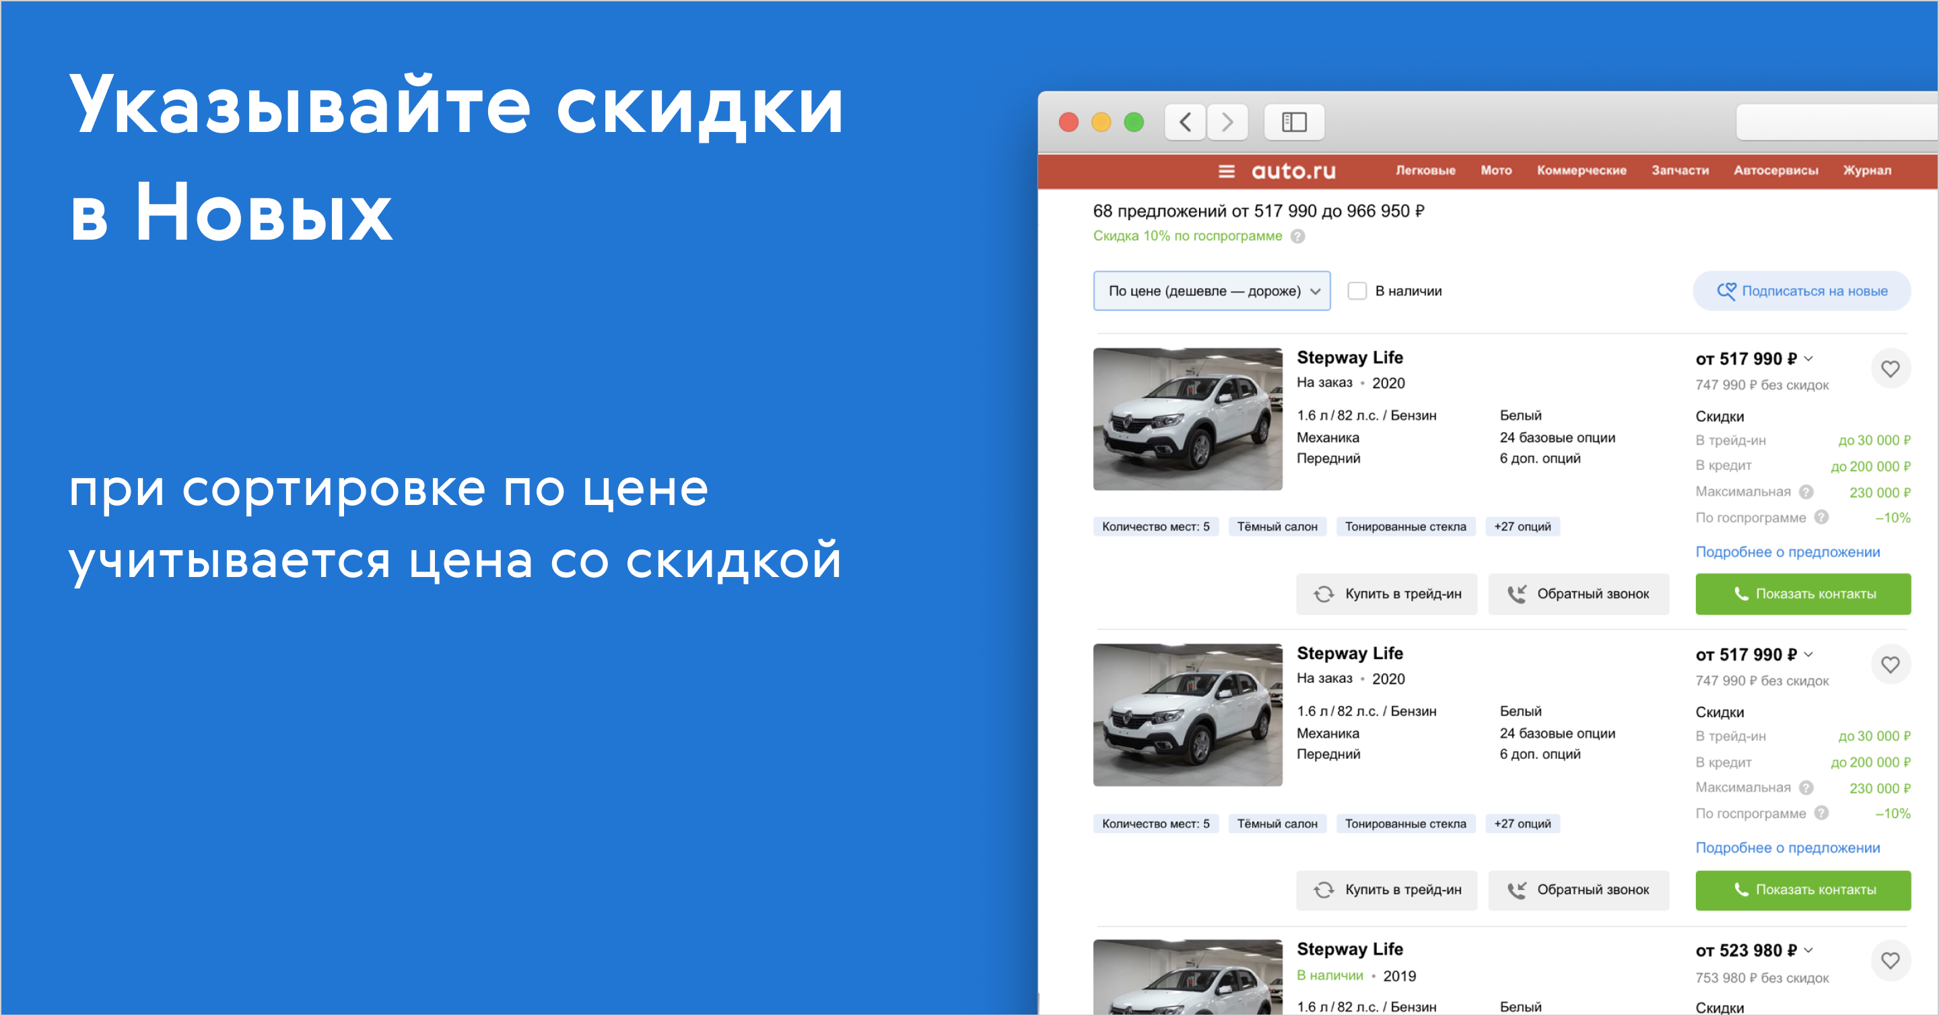Viewport: 1939px width, 1016px height.
Task: Click Количество мест: 5 tag on second listing
Action: 1155,824
